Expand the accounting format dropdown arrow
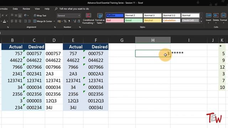This screenshot has width=228, height=128. 62,21
